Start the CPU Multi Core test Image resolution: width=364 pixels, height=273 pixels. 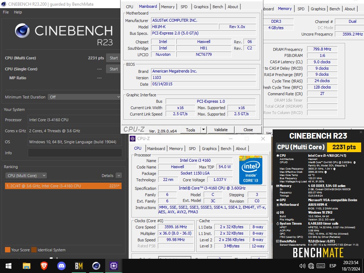pos(113,58)
